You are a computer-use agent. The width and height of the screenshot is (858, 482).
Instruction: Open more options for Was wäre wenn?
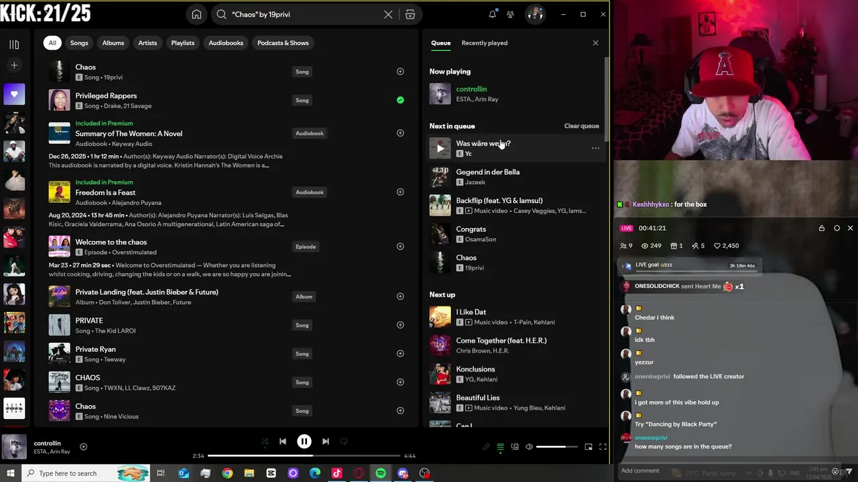[x=595, y=148]
